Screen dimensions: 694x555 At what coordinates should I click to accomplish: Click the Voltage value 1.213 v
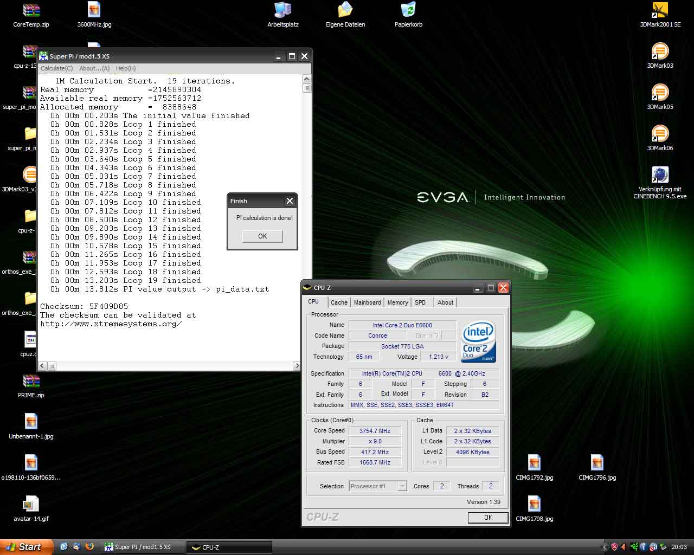[439, 357]
